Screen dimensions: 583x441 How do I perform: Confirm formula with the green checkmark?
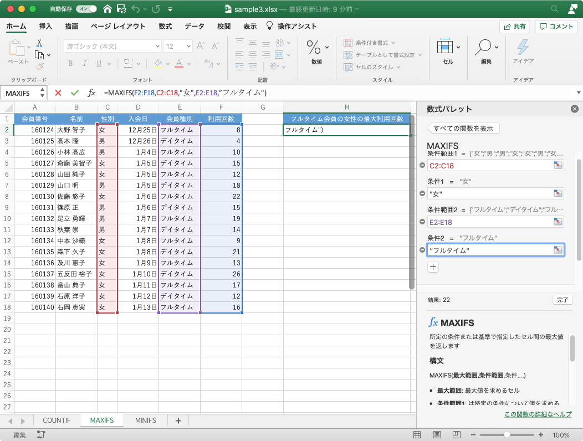(x=75, y=93)
